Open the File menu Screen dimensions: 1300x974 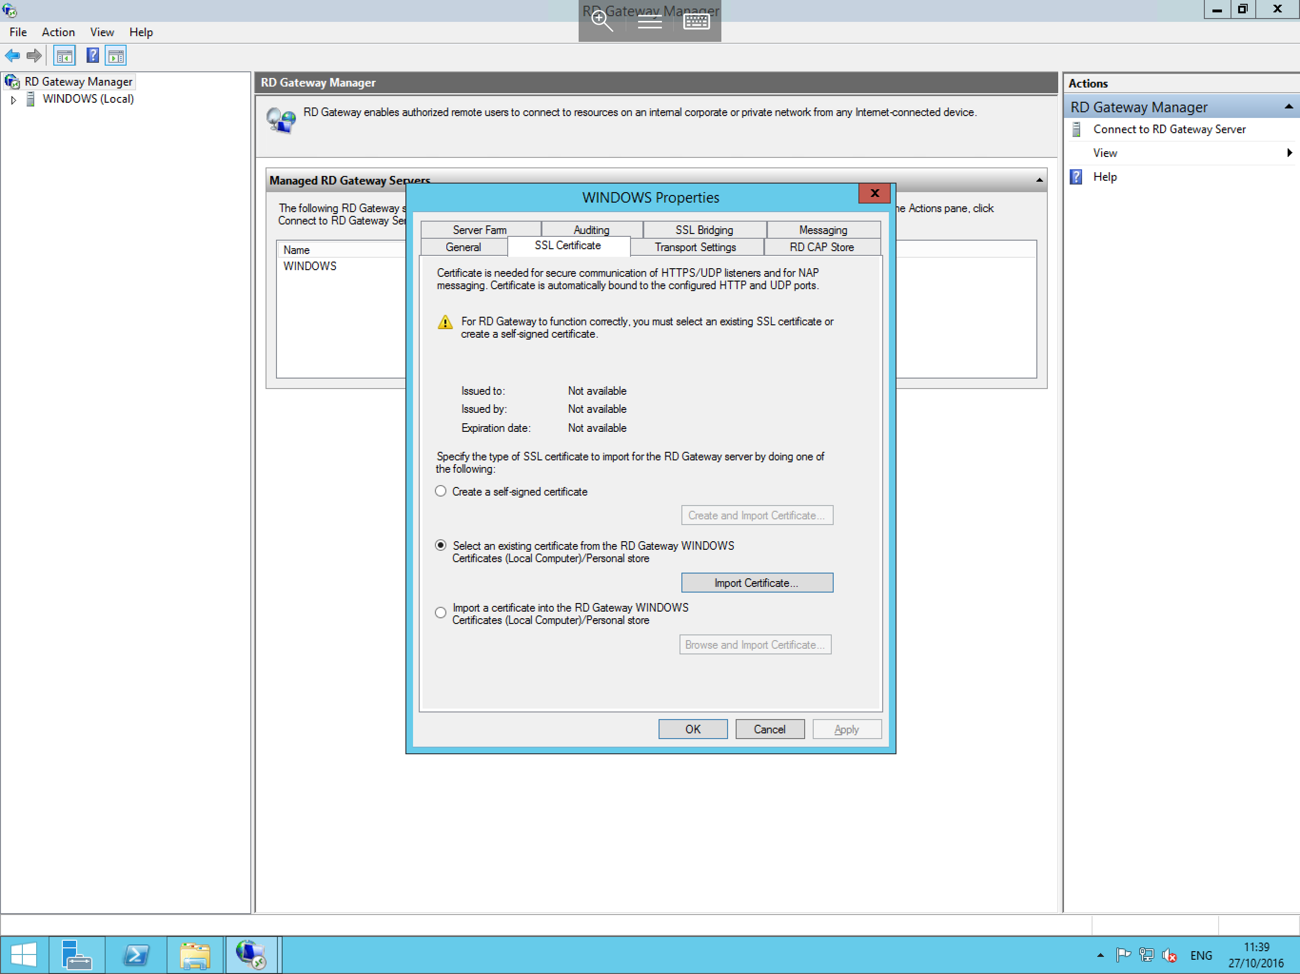coord(18,32)
